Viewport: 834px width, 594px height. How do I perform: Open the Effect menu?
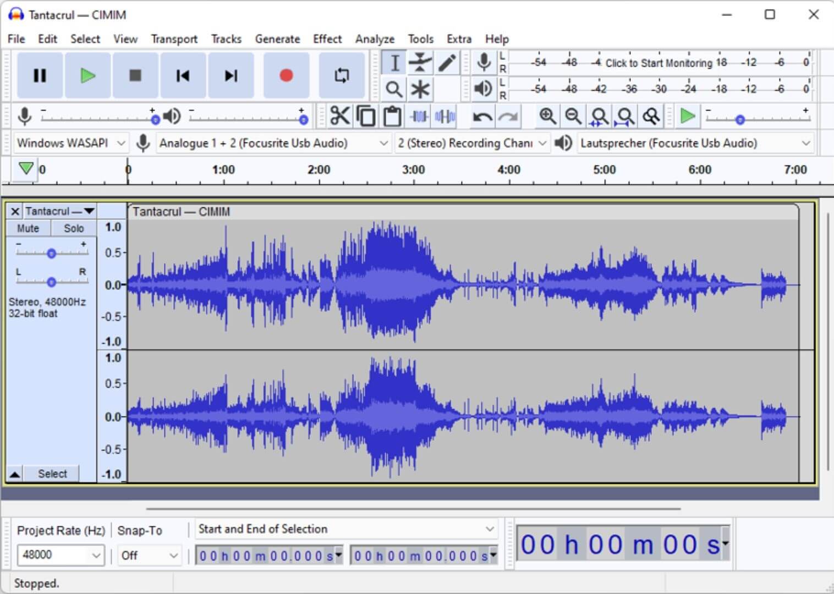(327, 38)
